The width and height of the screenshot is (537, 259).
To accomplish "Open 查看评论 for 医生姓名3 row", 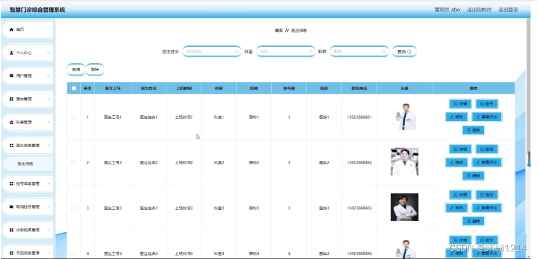I will (487, 207).
